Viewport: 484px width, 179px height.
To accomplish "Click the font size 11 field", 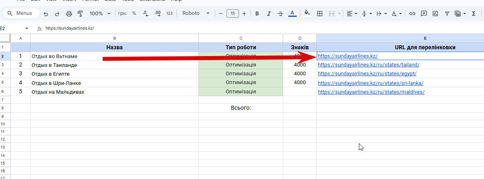I will click(233, 13).
